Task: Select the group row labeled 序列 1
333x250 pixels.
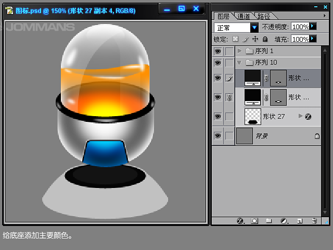Action: click(278, 51)
